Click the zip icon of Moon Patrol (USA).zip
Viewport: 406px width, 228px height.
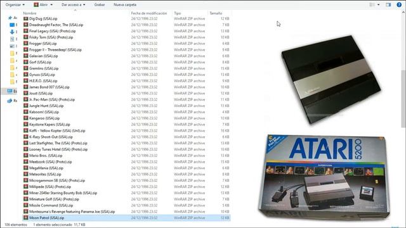pyautogui.click(x=25, y=218)
